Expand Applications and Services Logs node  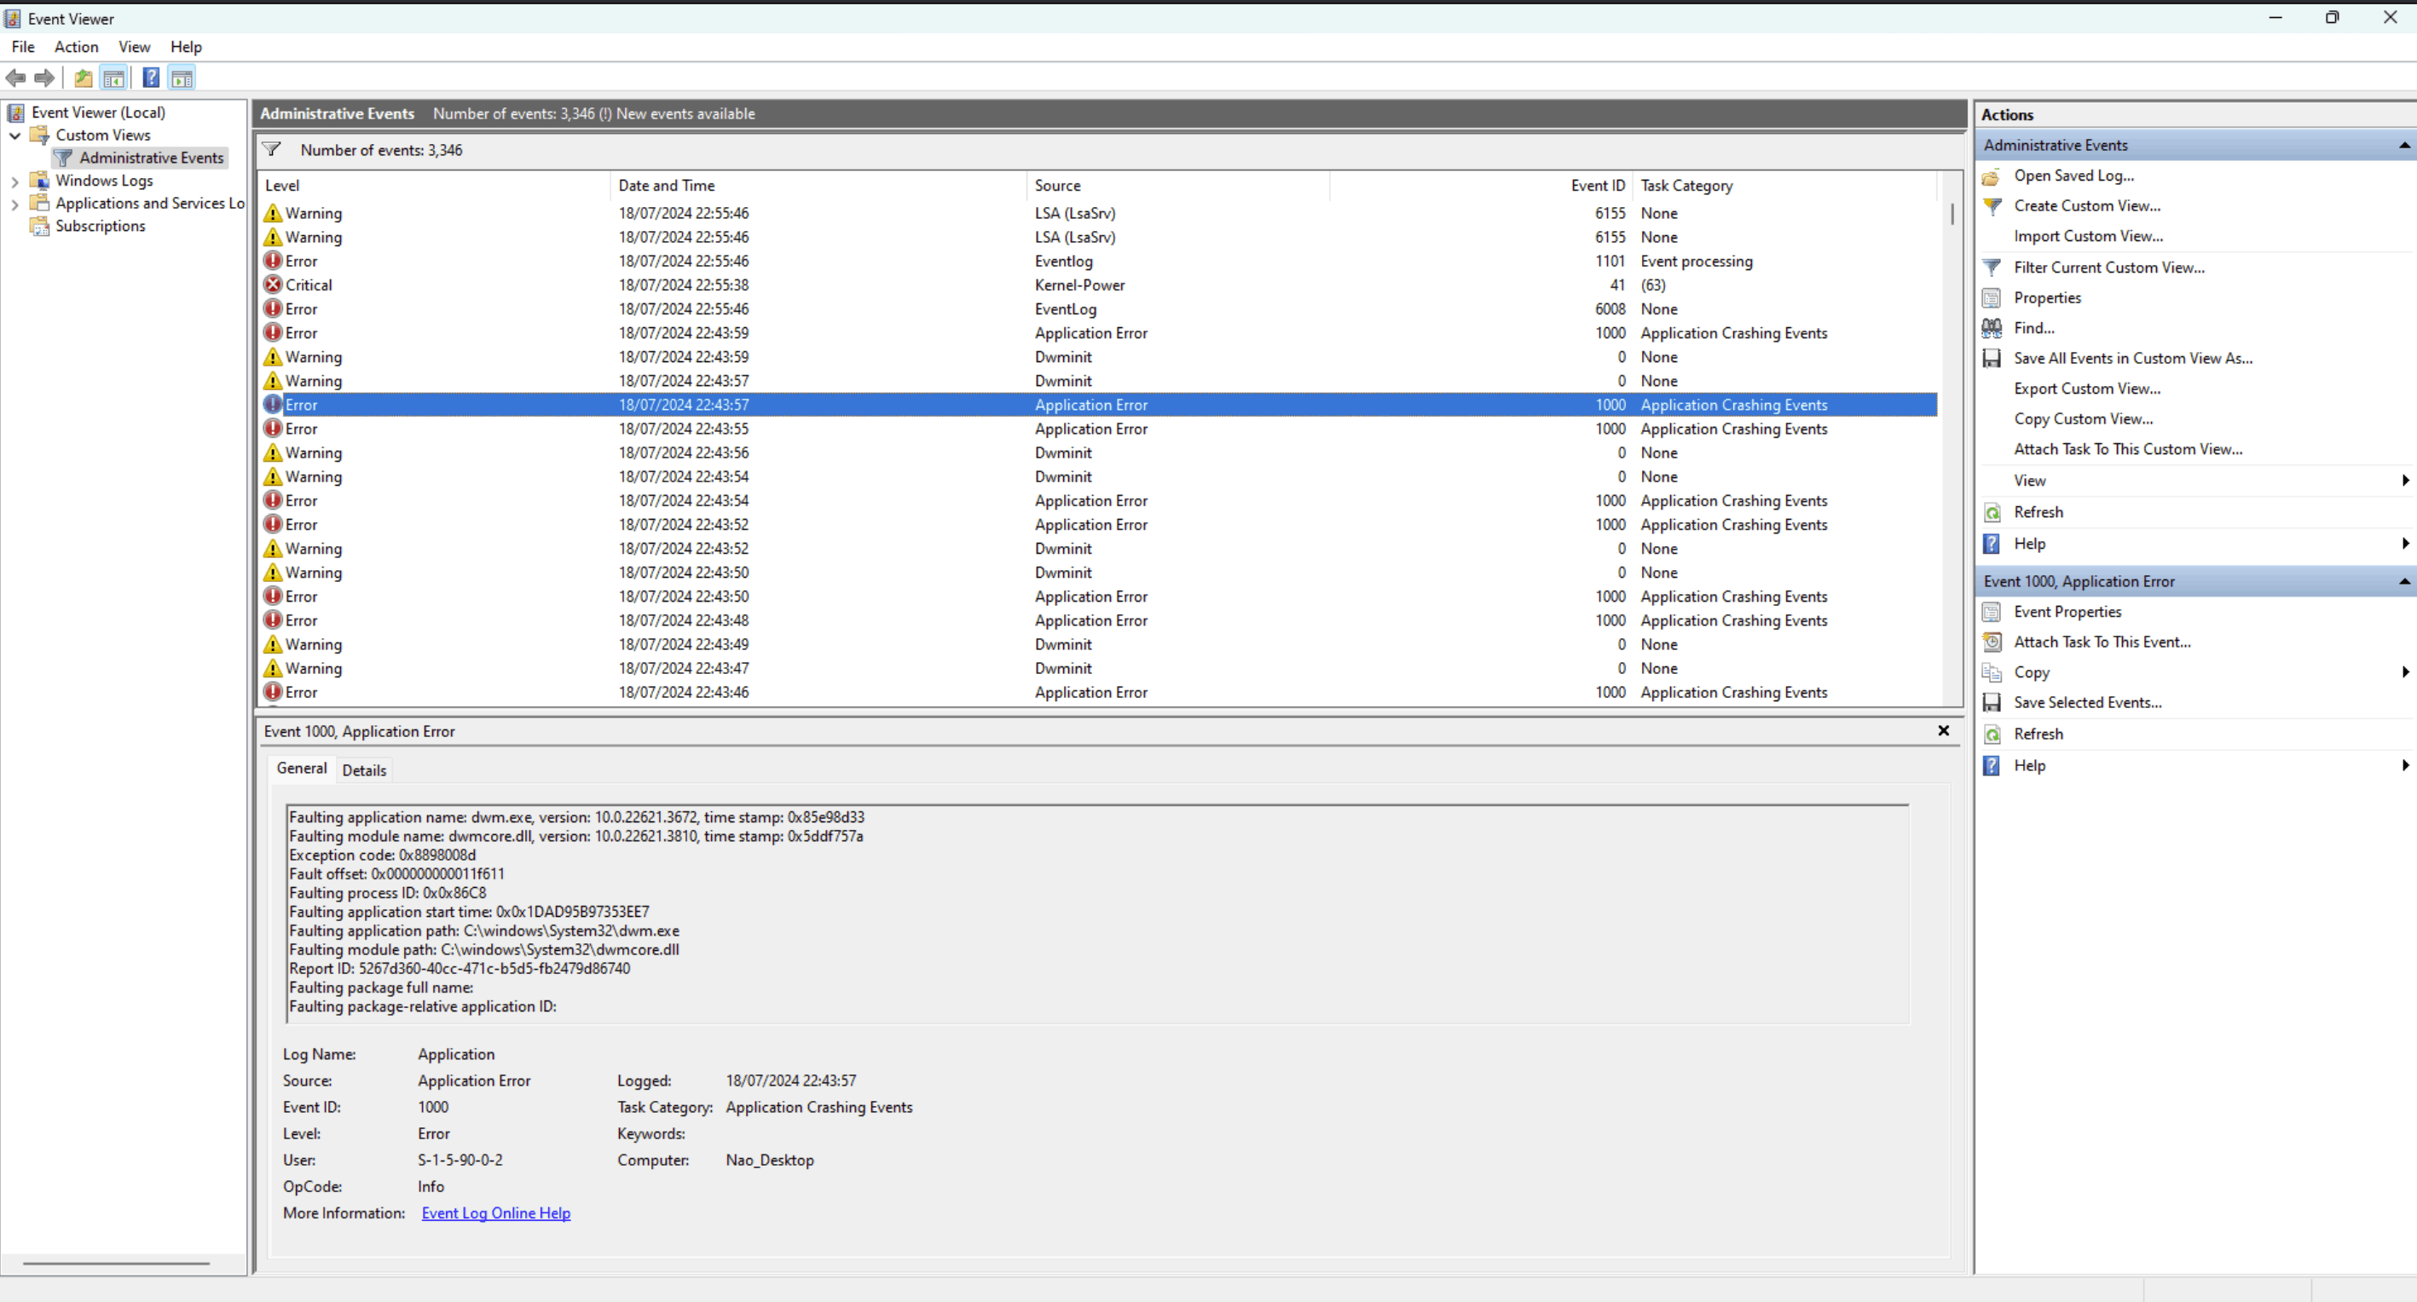[15, 204]
